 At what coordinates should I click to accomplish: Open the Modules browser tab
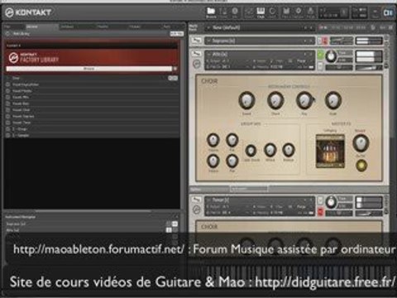click(135, 26)
